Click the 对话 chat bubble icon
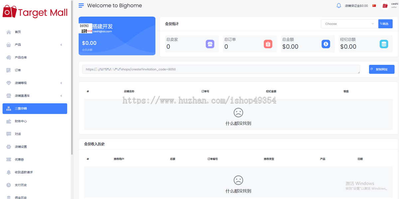The image size is (399, 199). coord(9,134)
